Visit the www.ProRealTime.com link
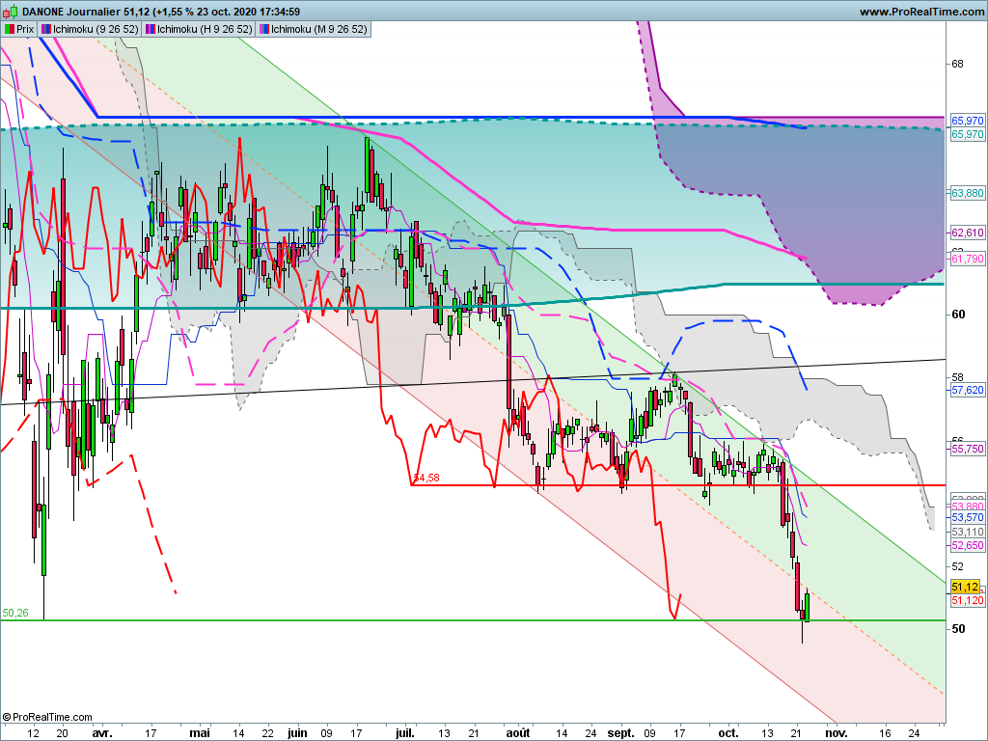Image resolution: width=988 pixels, height=741 pixels. tap(921, 12)
